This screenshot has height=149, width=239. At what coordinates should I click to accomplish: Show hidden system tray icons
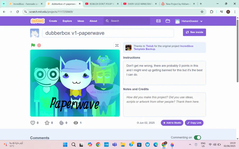point(190,145)
